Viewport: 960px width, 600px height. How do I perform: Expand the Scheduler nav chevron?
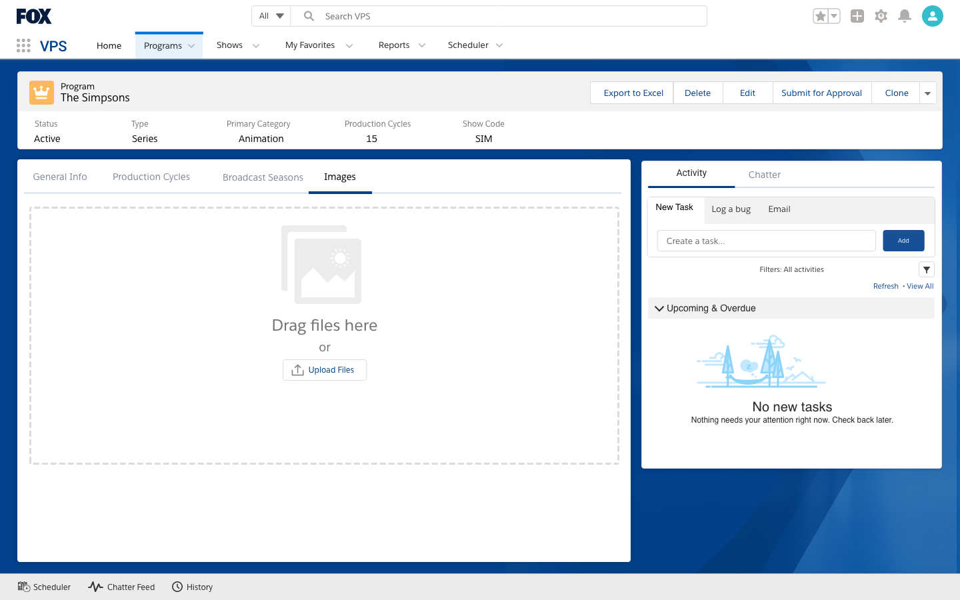499,45
